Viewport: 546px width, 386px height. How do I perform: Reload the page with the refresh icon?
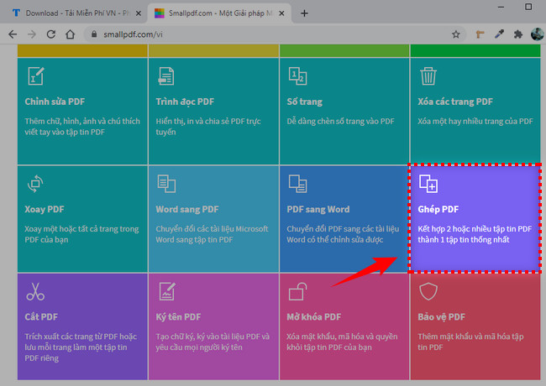click(51, 34)
